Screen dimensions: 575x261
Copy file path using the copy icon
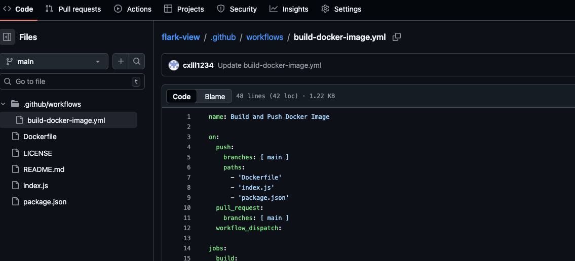(x=397, y=37)
